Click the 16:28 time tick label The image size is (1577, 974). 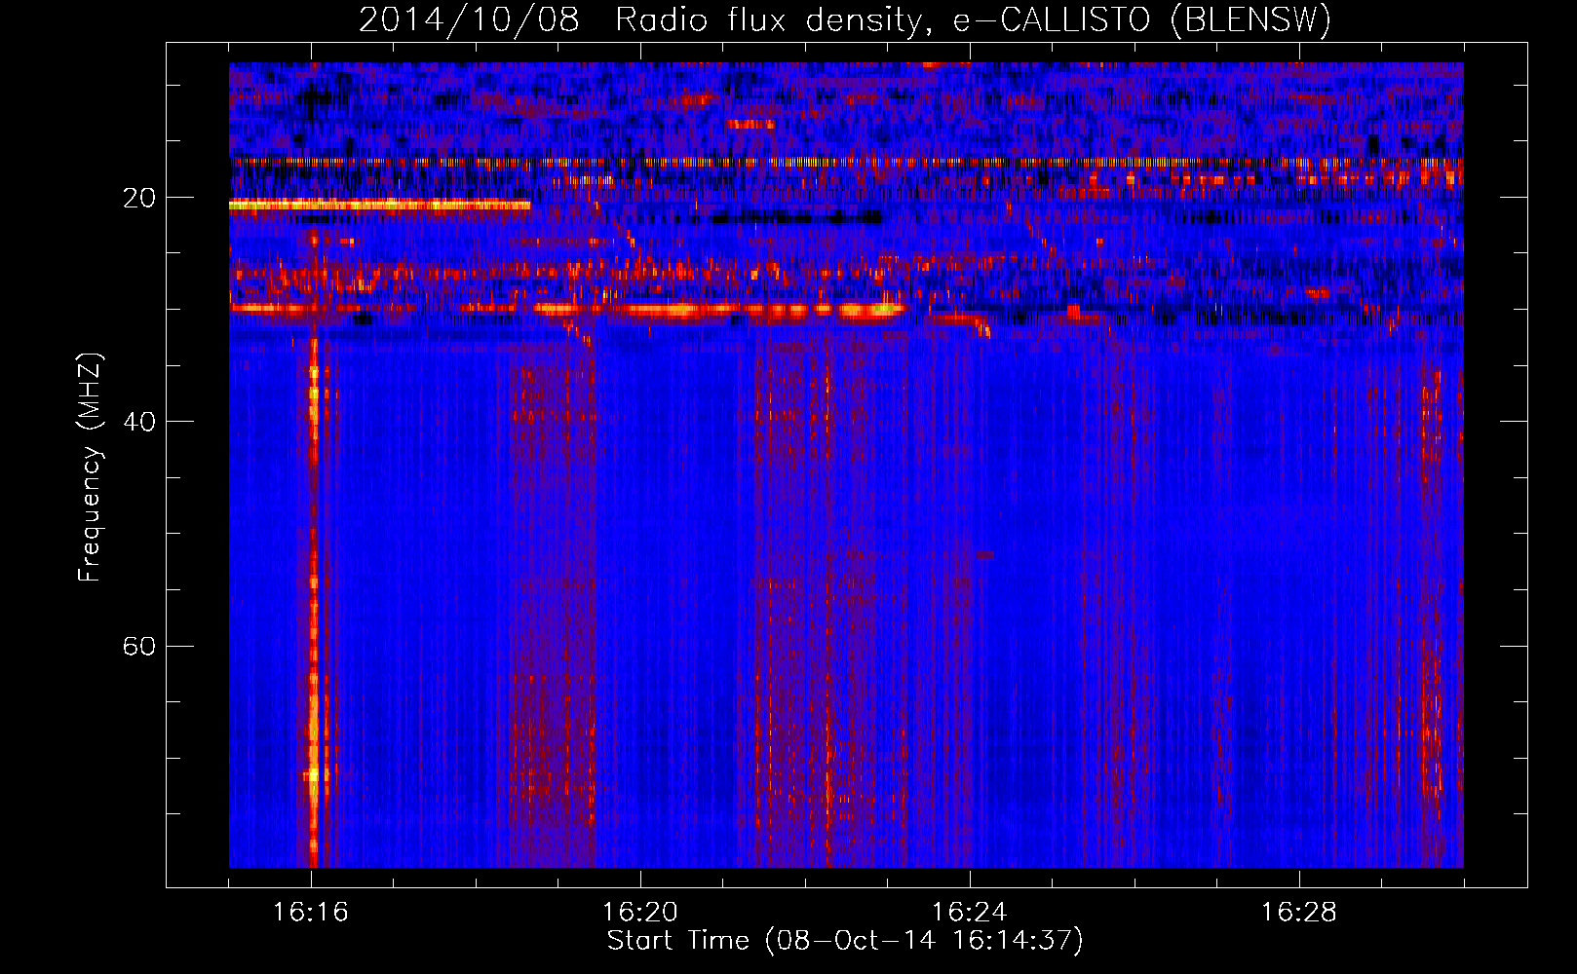pyautogui.click(x=1299, y=913)
